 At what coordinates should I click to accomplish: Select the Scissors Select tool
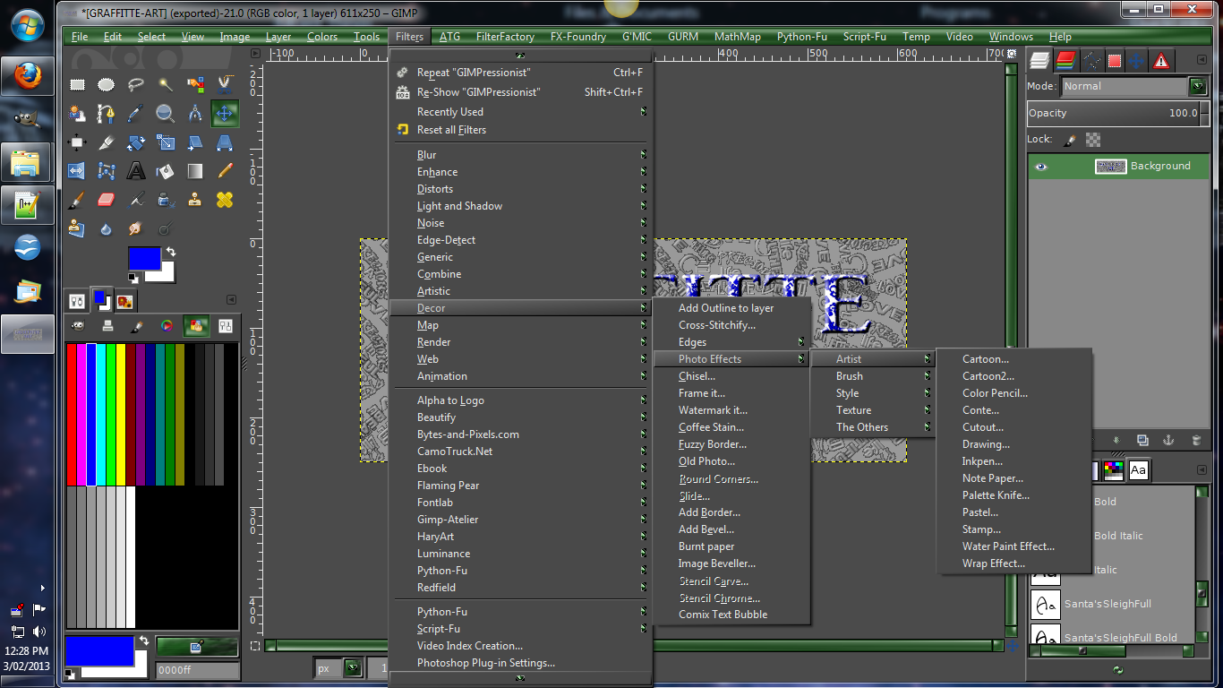click(x=225, y=85)
